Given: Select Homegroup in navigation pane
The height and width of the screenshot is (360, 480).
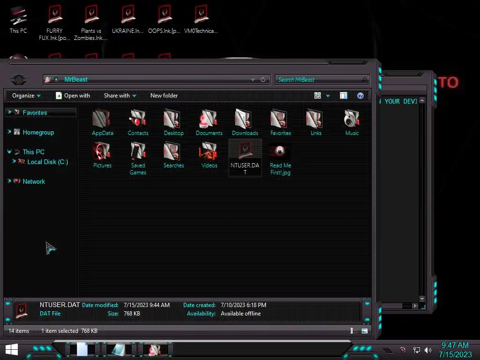Looking at the screenshot, I should coord(38,132).
